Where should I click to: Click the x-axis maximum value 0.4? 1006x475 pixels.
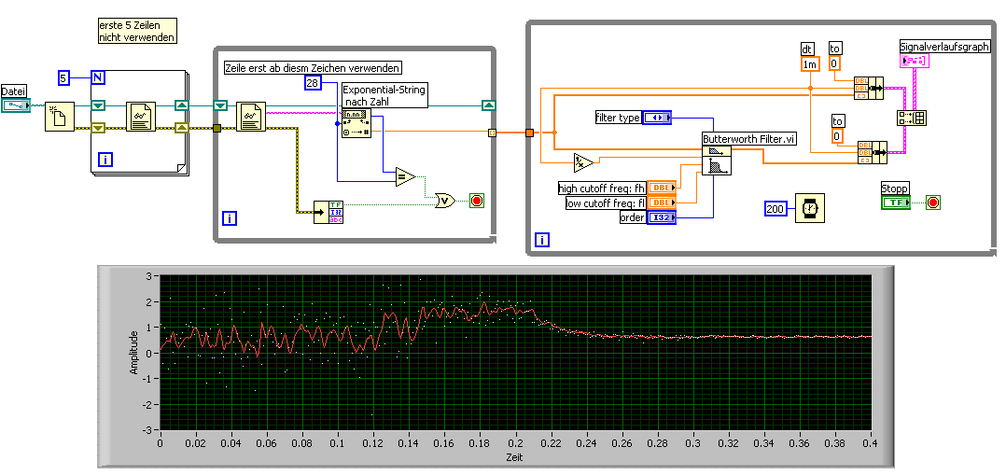[870, 443]
